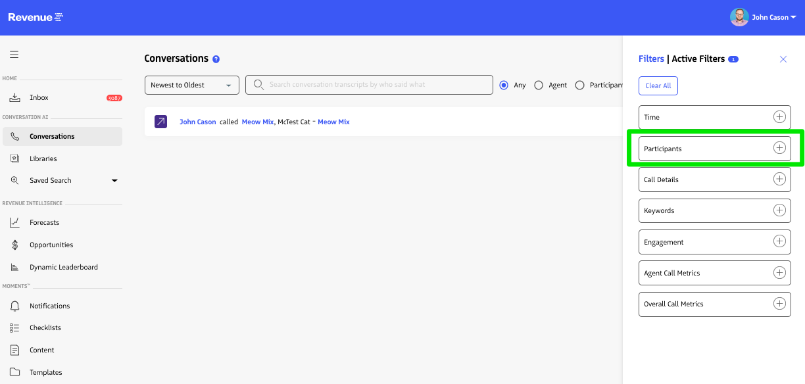805x384 pixels.
Task: Click the outbound call arrow icon
Action: point(160,122)
